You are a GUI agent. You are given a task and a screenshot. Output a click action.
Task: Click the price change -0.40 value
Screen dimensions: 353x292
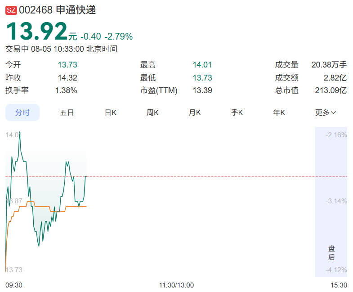(x=91, y=36)
